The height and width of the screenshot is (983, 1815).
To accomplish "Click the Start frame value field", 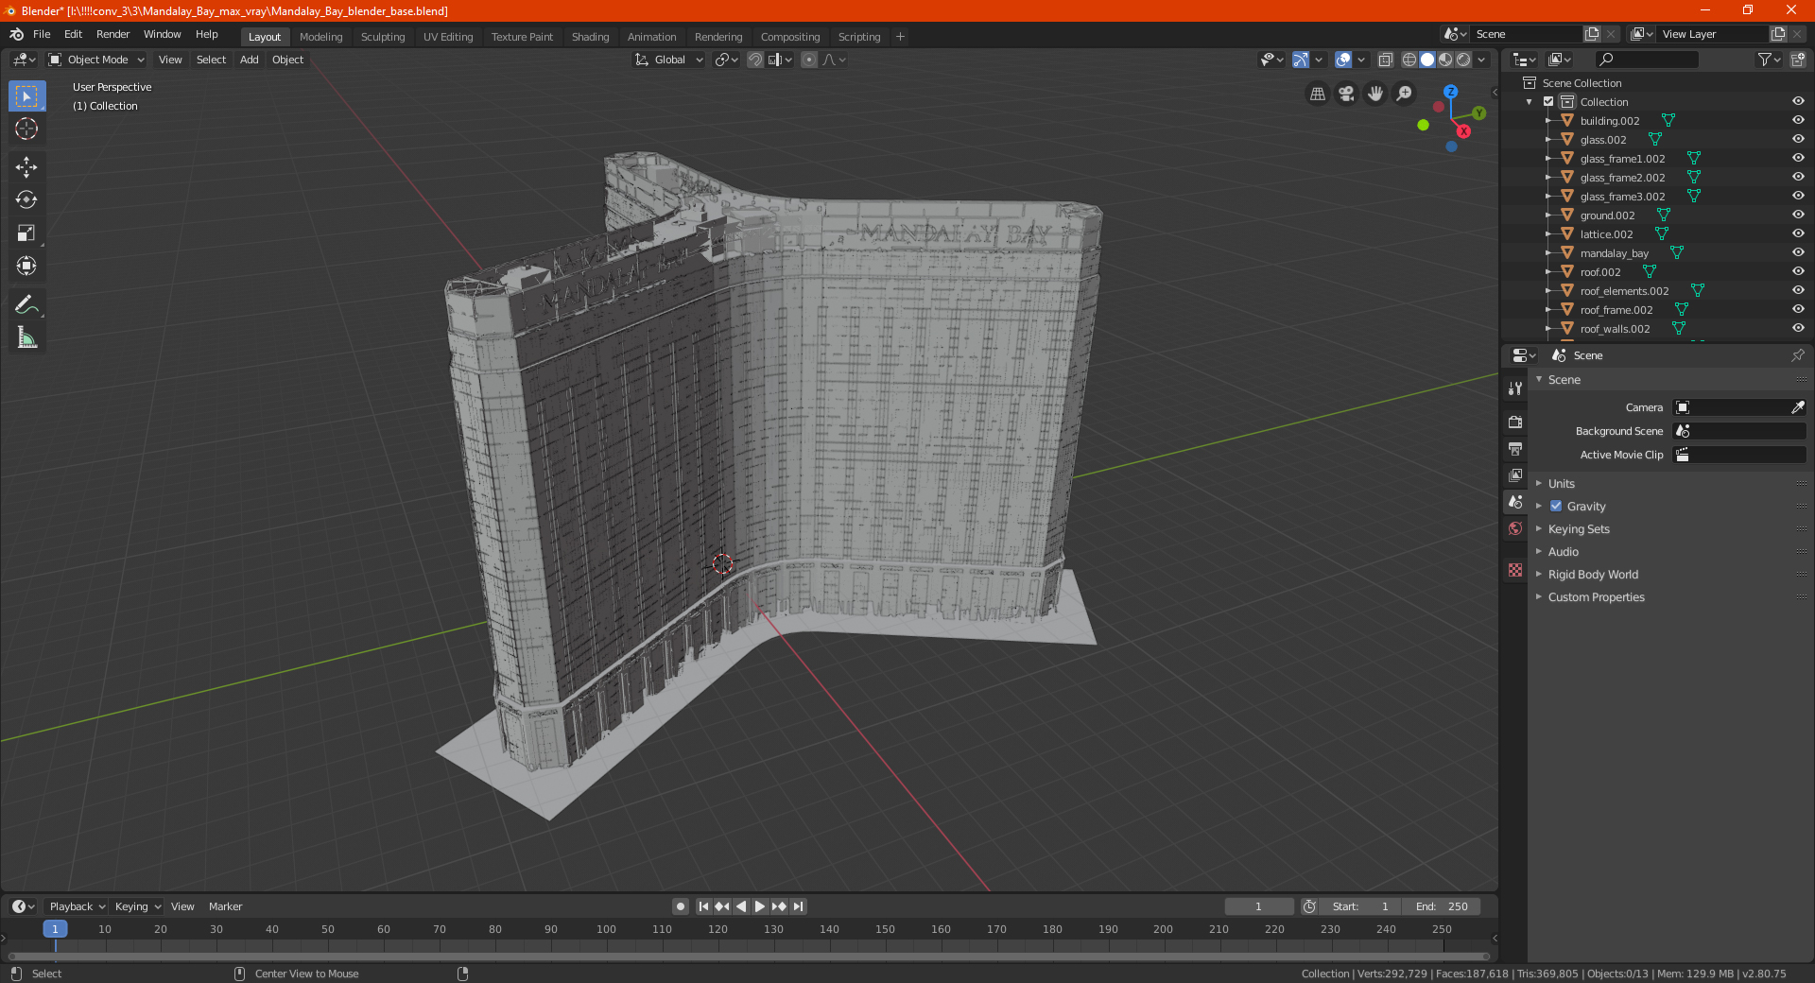I will click(1360, 906).
